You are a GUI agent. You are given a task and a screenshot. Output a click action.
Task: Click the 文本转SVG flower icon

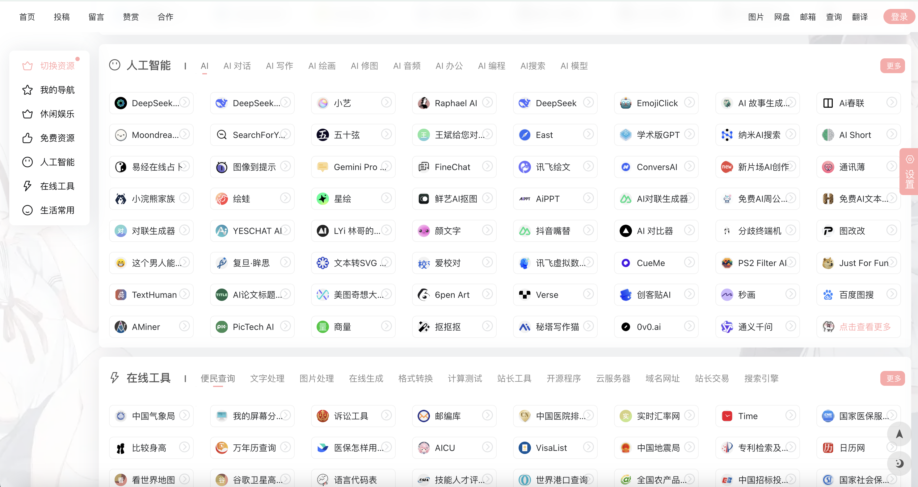point(322,263)
